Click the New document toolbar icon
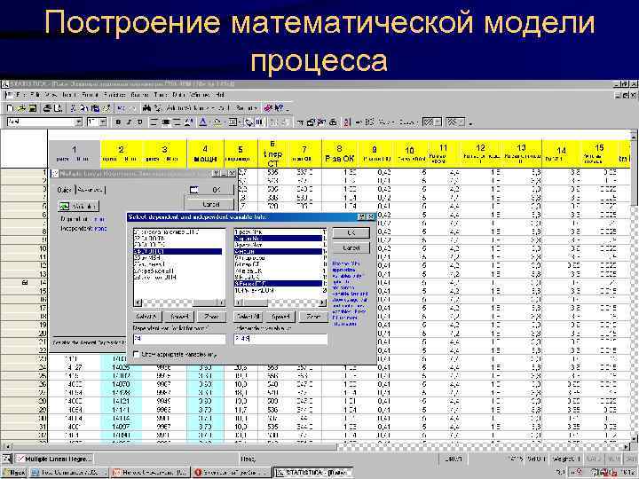 [x=11, y=108]
